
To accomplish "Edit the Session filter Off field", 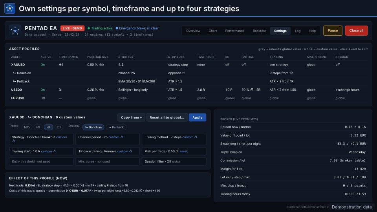I will point(174,161).
